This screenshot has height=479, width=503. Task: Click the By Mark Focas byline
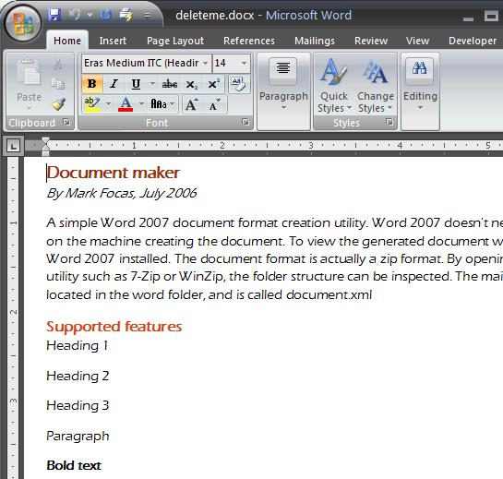(122, 193)
